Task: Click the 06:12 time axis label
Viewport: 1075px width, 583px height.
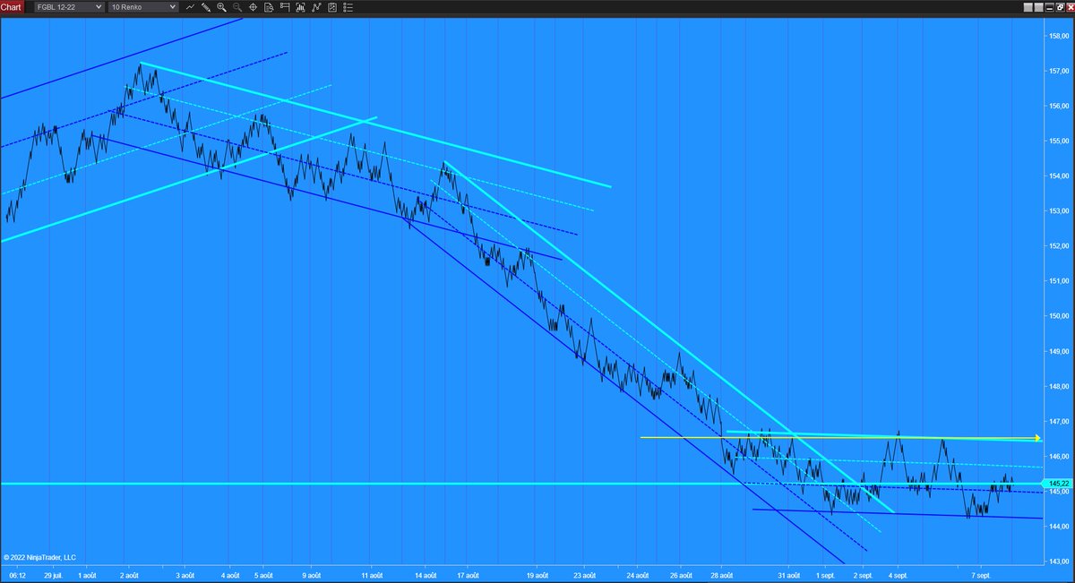Action: pyautogui.click(x=18, y=575)
